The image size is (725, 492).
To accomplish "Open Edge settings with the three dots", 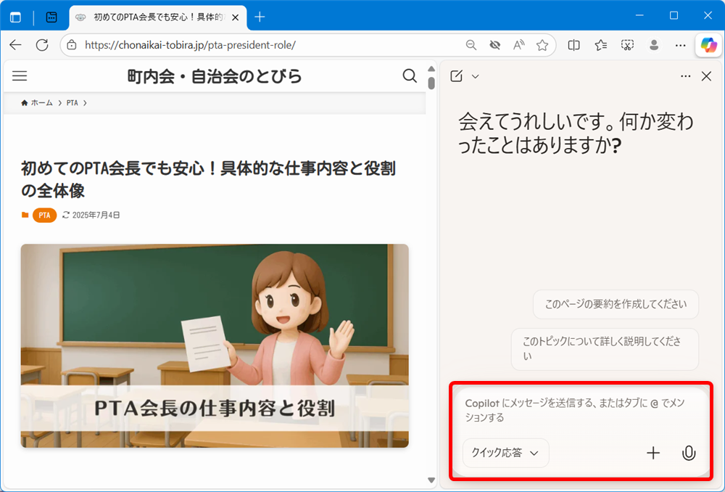I will [x=680, y=44].
